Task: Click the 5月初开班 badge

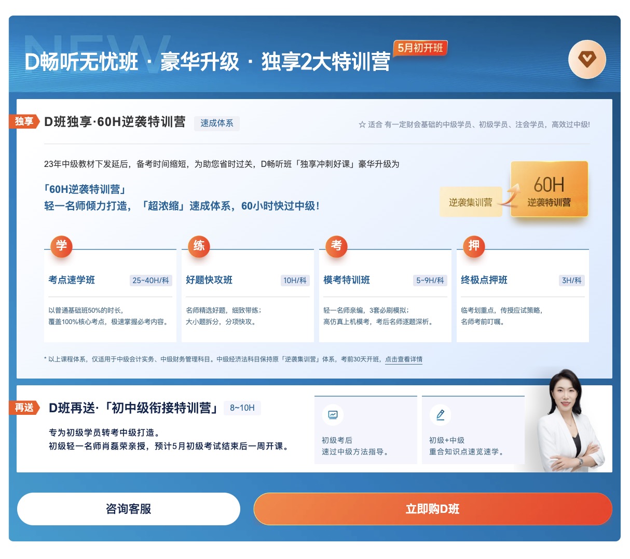Action: point(420,48)
